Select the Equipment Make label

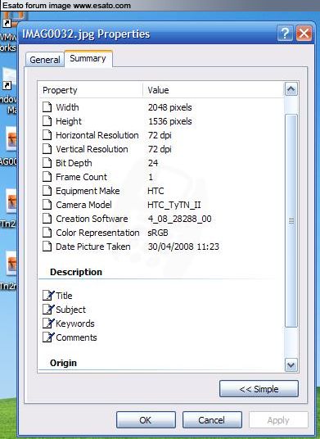coord(88,191)
